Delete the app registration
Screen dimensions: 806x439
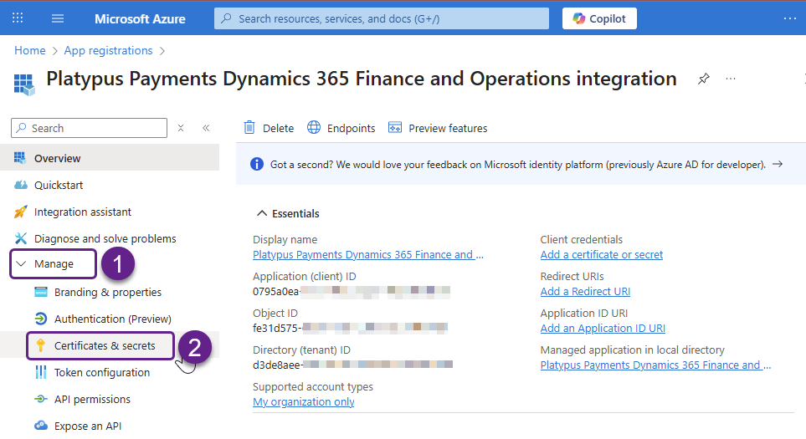pyautogui.click(x=269, y=128)
